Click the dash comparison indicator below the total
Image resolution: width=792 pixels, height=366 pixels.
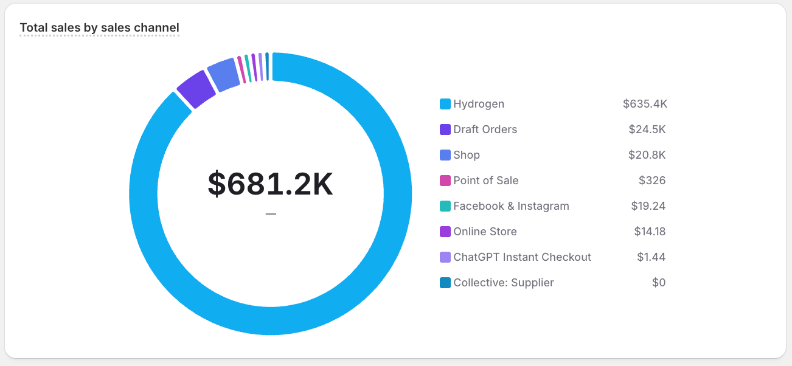tap(271, 214)
